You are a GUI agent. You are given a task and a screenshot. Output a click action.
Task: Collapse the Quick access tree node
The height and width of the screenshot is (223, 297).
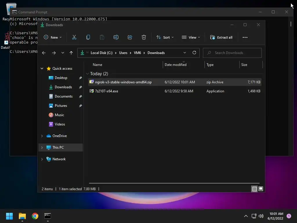click(42, 69)
